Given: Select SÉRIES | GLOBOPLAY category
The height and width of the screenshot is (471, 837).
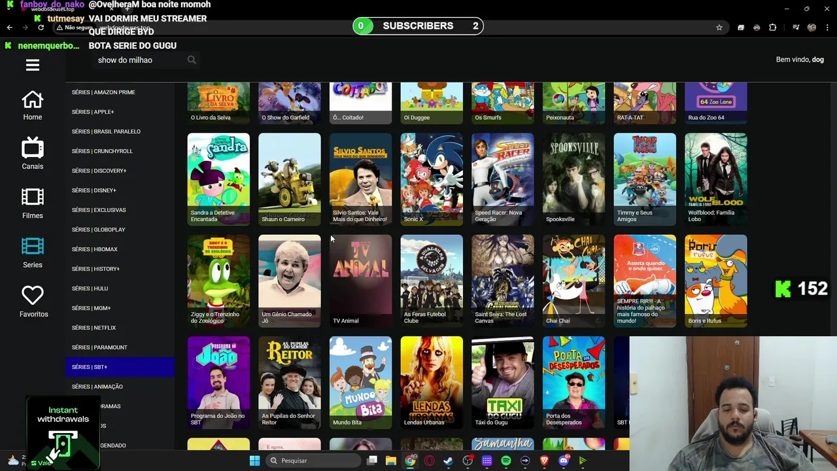Looking at the screenshot, I should (120, 230).
